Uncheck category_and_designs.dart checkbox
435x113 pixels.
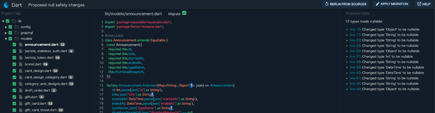click(x=14, y=84)
